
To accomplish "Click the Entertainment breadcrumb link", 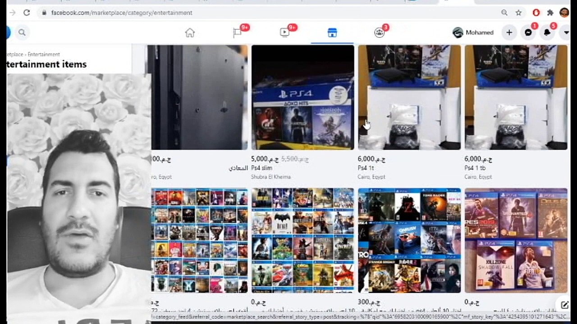I will coord(44,54).
